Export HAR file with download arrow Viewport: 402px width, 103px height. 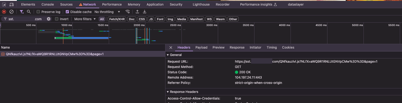pyautogui.click(x=145, y=12)
